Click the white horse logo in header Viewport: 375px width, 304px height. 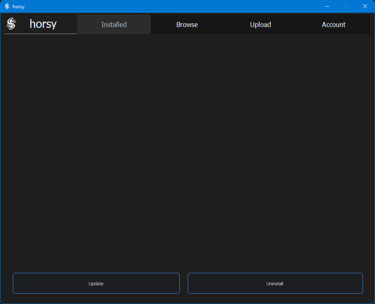pyautogui.click(x=11, y=24)
